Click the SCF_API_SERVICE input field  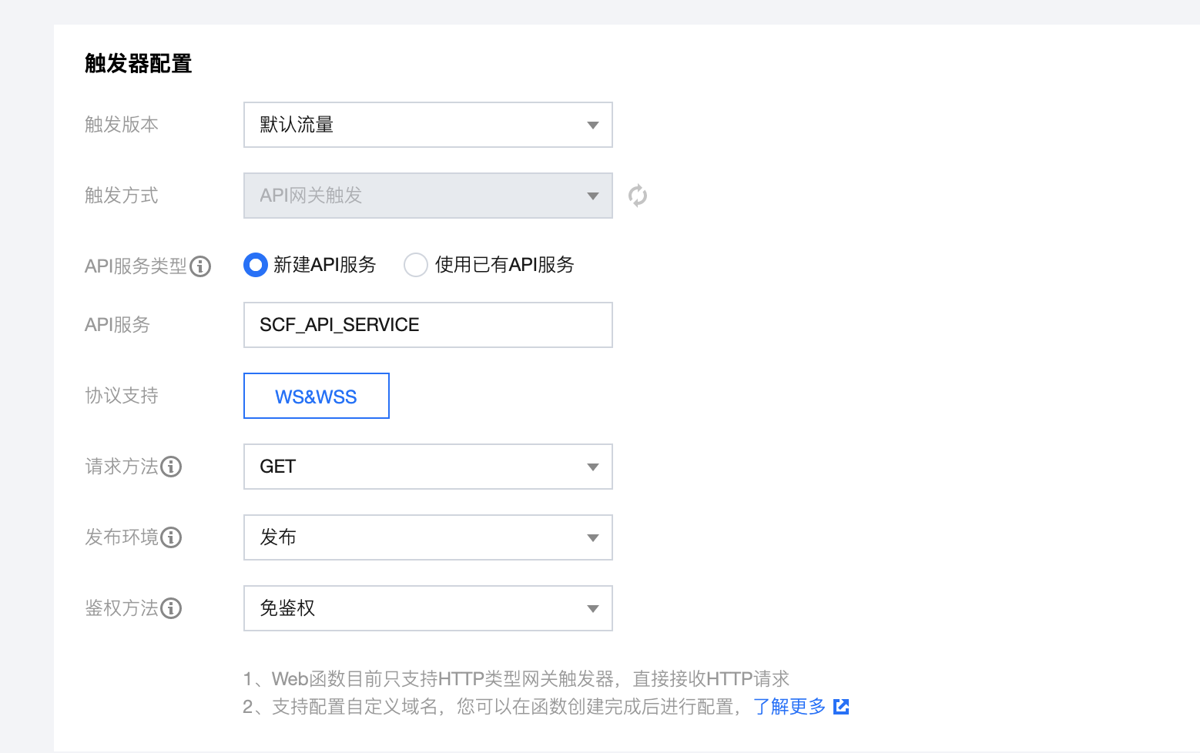coord(427,325)
